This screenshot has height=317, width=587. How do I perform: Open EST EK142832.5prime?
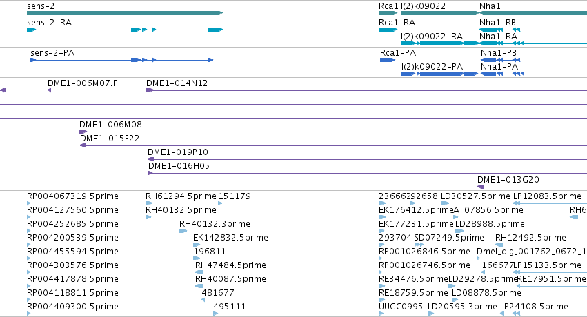tap(230, 237)
